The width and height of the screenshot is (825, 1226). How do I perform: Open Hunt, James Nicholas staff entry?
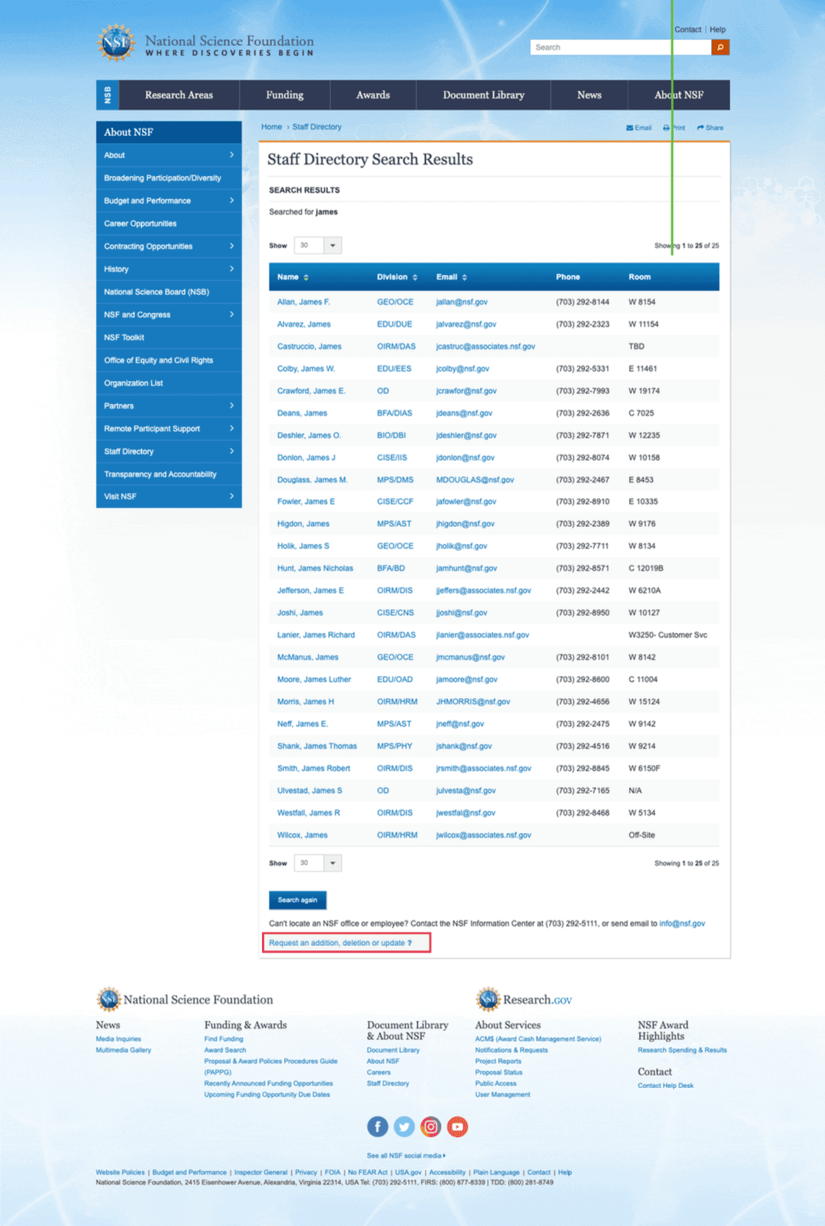315,568
